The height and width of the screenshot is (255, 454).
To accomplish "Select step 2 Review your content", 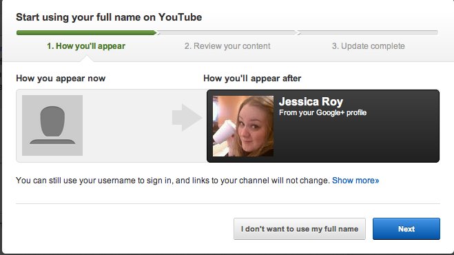I will point(227,46).
